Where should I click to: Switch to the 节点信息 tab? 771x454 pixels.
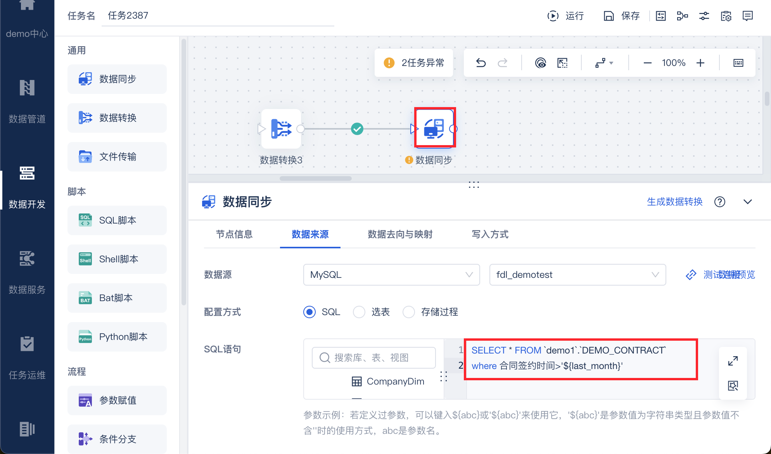point(234,234)
